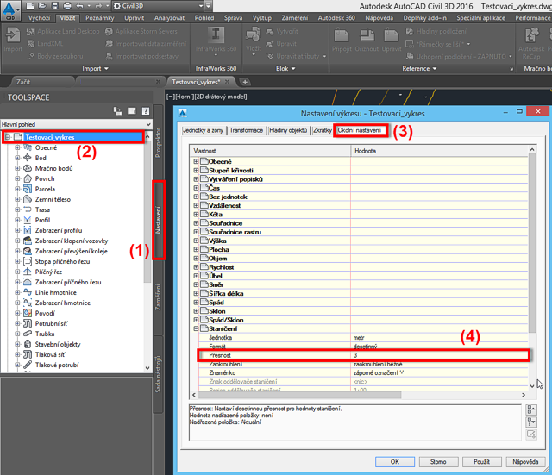Expand the Obecné node in Toolspace tree
The width and height of the screenshot is (552, 475).
coord(17,147)
